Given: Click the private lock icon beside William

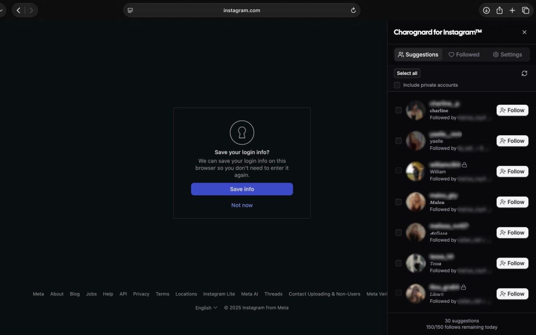Looking at the screenshot, I should click(464, 165).
